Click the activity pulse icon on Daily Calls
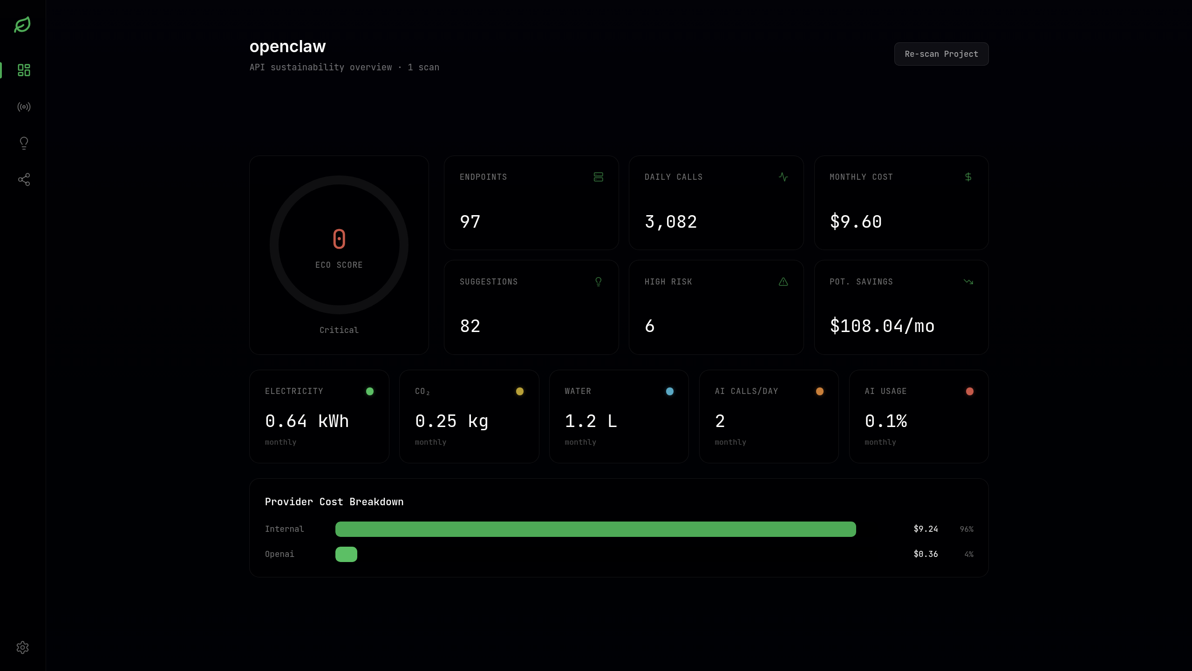The image size is (1192, 671). [x=783, y=177]
